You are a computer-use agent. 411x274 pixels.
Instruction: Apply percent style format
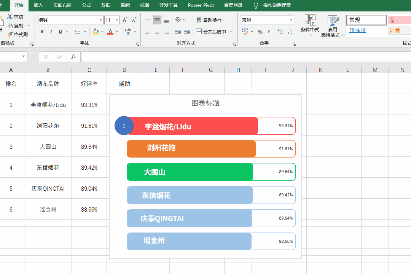click(260, 32)
